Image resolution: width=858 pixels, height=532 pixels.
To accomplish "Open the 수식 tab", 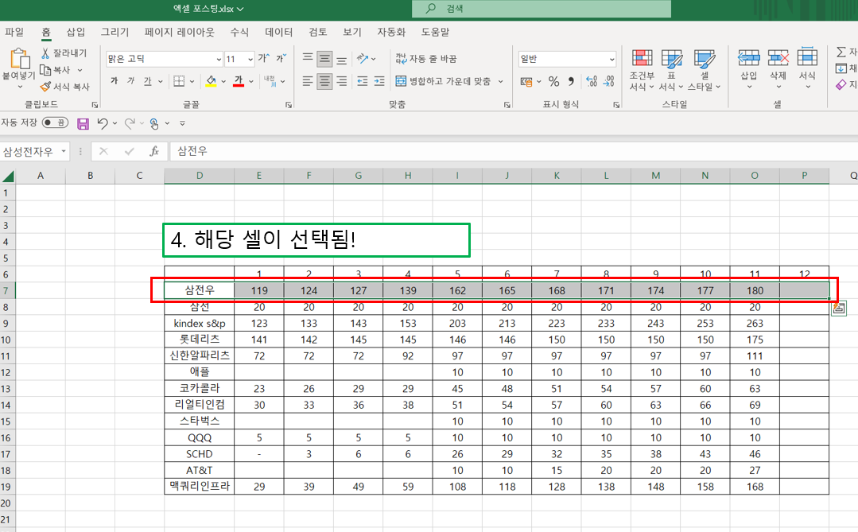I will [x=239, y=32].
